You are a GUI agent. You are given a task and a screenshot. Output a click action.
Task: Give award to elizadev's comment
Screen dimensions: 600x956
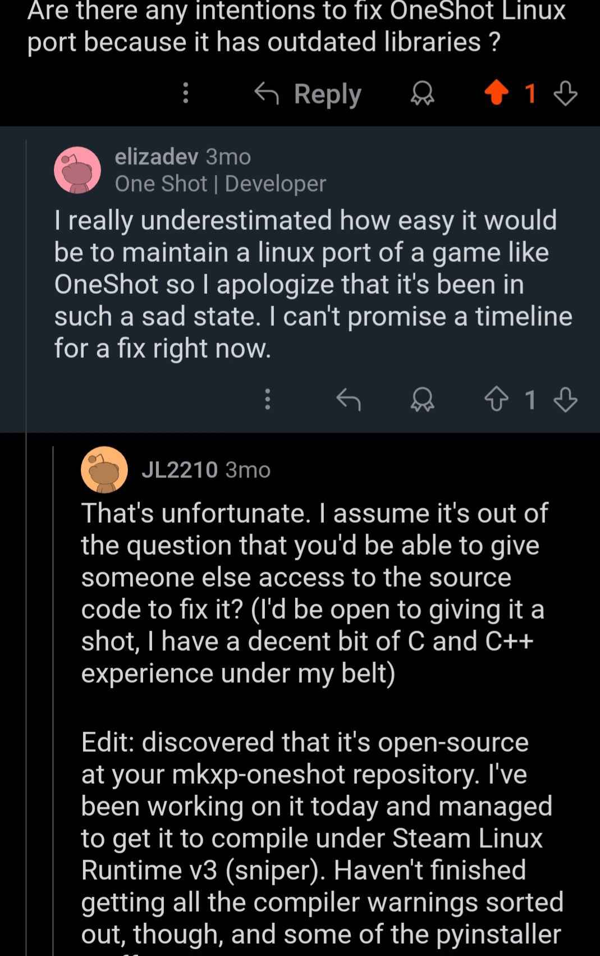422,399
